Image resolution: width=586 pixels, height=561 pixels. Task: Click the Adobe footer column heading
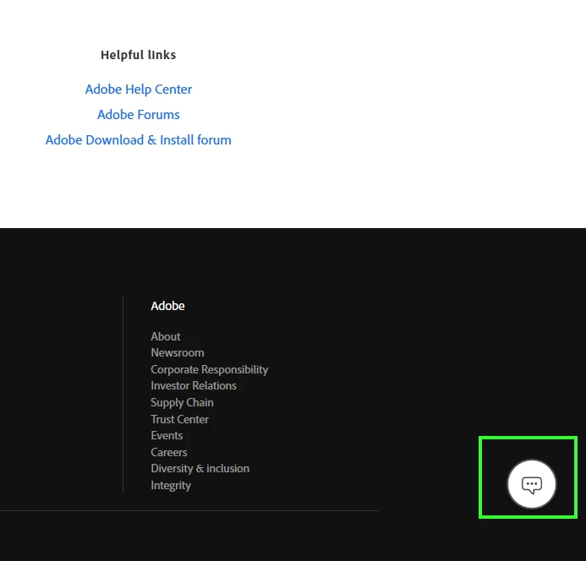[x=167, y=306]
